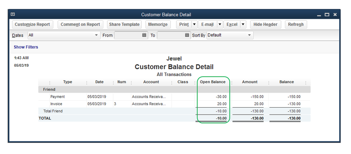Hide the report header
Screen dimensions: 351x154
click(265, 24)
